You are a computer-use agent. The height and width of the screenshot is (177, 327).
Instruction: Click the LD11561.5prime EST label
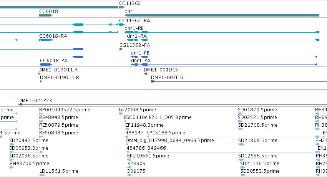click(x=59, y=171)
